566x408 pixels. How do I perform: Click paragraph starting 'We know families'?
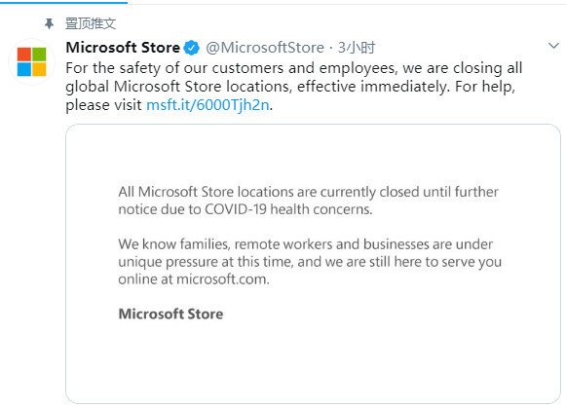310,262
